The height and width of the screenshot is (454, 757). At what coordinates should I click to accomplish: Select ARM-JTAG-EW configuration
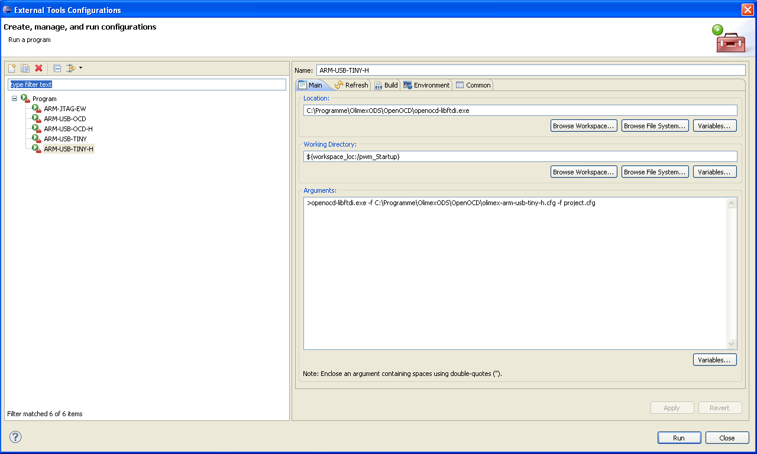point(64,109)
